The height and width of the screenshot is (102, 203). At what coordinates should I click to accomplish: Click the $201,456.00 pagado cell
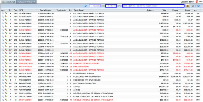176,77
